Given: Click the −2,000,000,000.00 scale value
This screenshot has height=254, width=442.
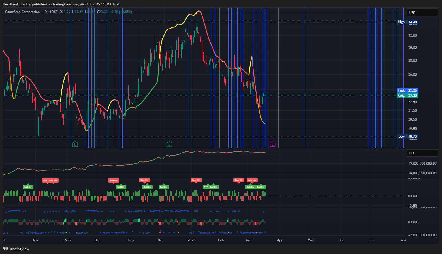Looking at the screenshot, I should tap(422, 235).
